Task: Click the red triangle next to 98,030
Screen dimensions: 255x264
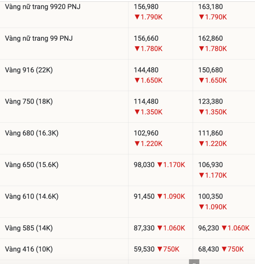Action: tap(160, 165)
